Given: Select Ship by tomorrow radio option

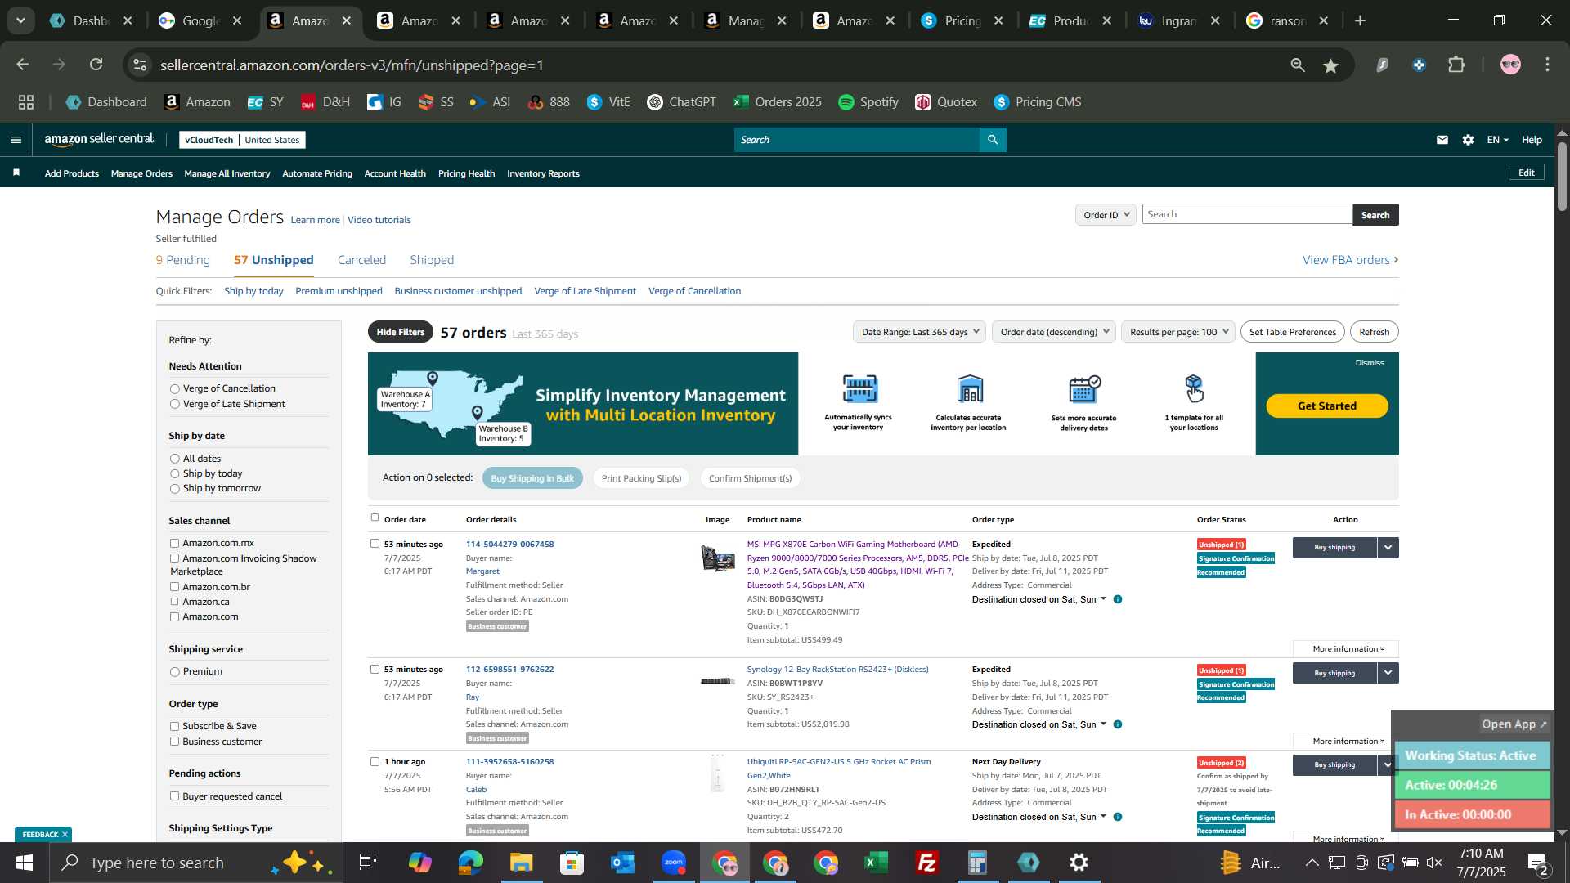Looking at the screenshot, I should tap(174, 489).
